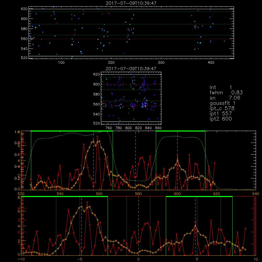The width and height of the screenshot is (262, 262).
Task: Click the right thick green bar atop bottom plot
Action: 199,196
